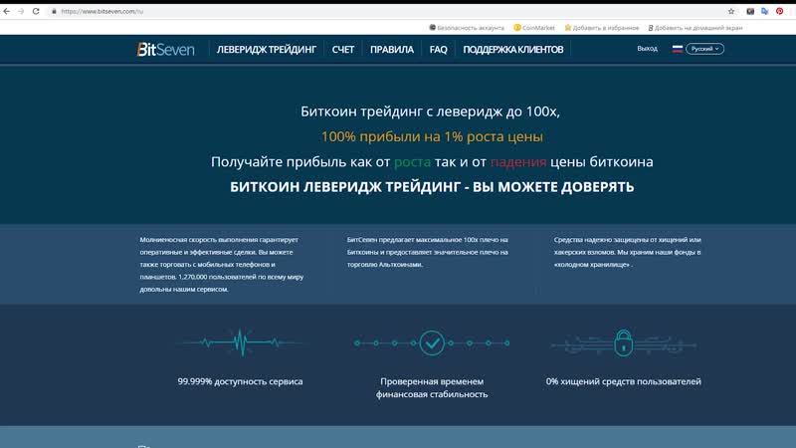Click the 99.999% доступность сервиса text
796x448 pixels.
tap(240, 381)
